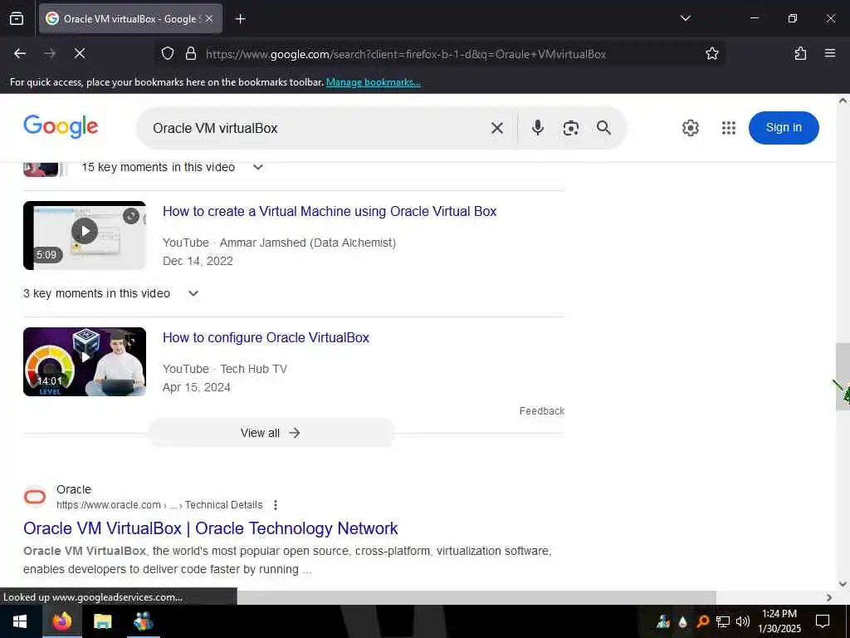Open Oracle VM VirtualBox Technology Network link
Image resolution: width=850 pixels, height=638 pixels.
[x=210, y=528]
